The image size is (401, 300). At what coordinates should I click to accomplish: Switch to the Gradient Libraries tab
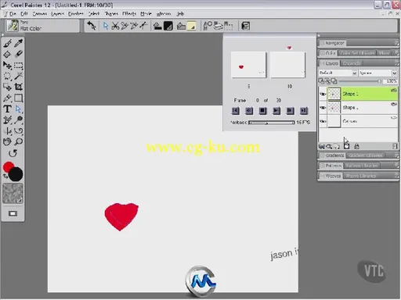tap(365, 155)
